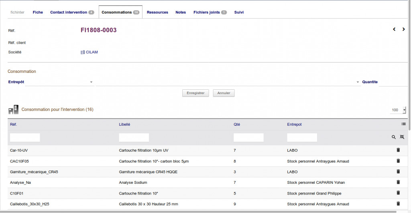This screenshot has height=213, width=411.
Task: Change the rows-per-page limit from 100
Action: [x=398, y=110]
